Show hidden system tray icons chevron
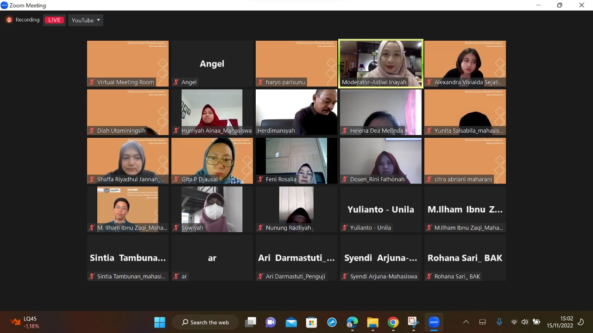593x333 pixels. click(466, 322)
